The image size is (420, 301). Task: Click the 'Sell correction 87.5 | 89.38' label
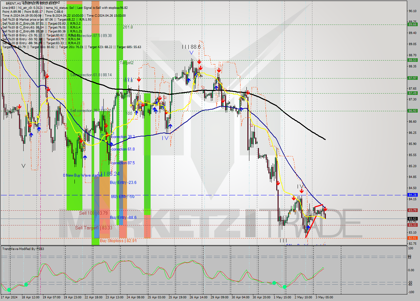click(91, 35)
